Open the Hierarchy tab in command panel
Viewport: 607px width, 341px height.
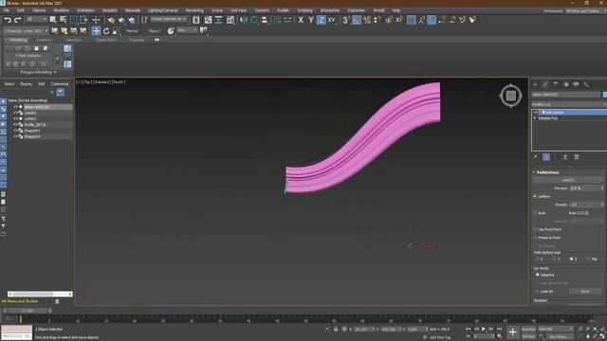coord(556,84)
